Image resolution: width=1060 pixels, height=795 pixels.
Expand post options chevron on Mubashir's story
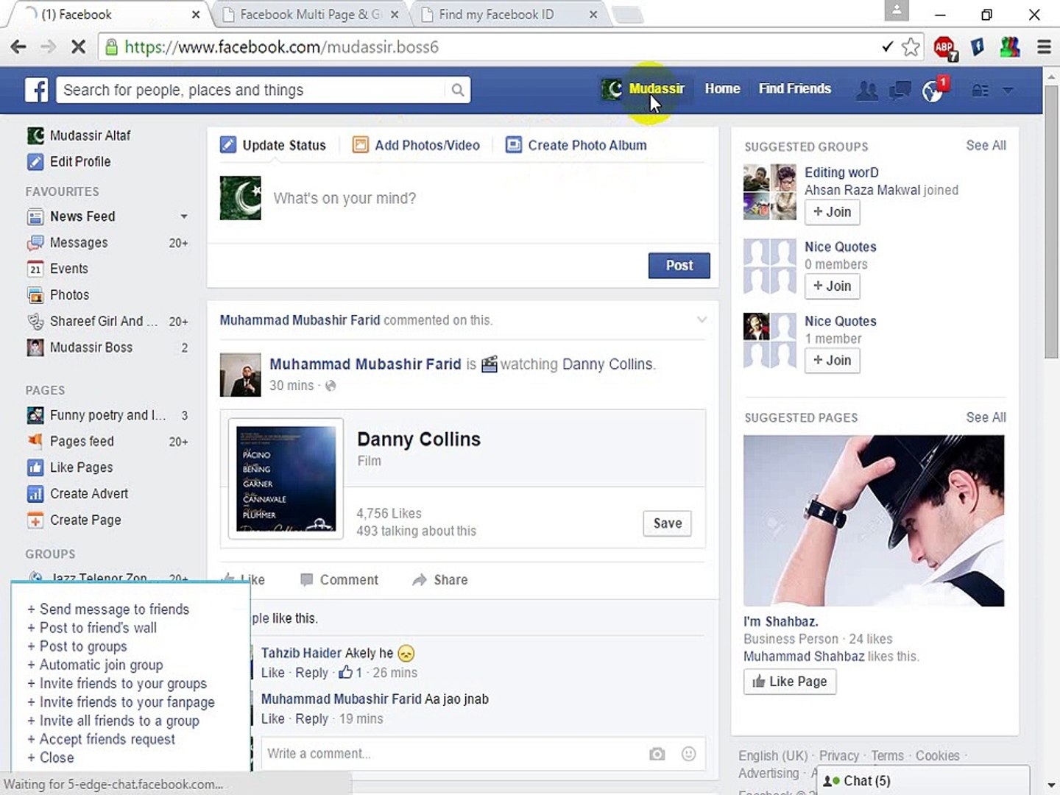click(x=702, y=319)
